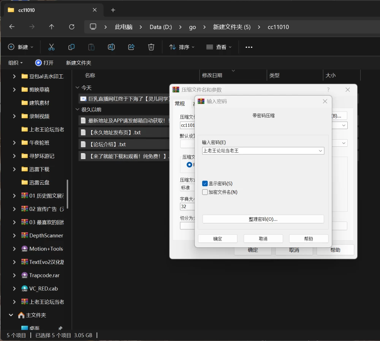Uncheck the 显示密码(S) checkbox
The image size is (380, 341).
[x=205, y=184]
